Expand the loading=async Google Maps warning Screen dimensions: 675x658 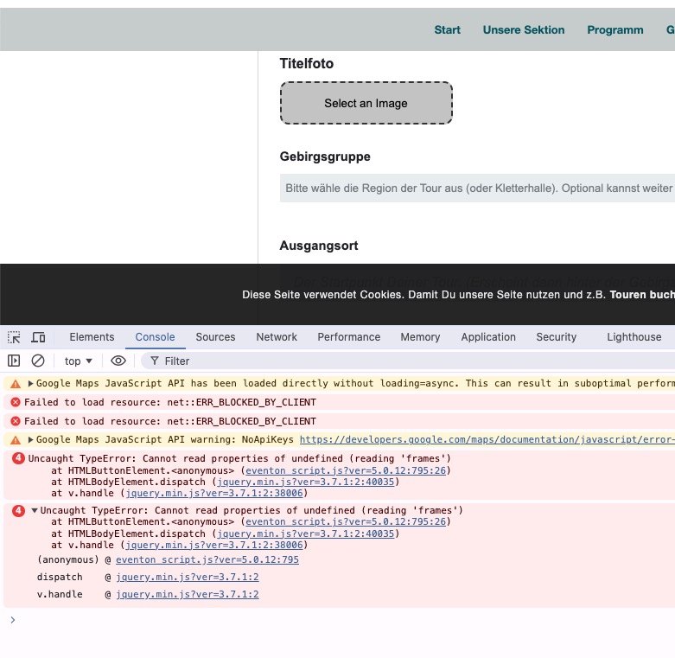coord(30,383)
